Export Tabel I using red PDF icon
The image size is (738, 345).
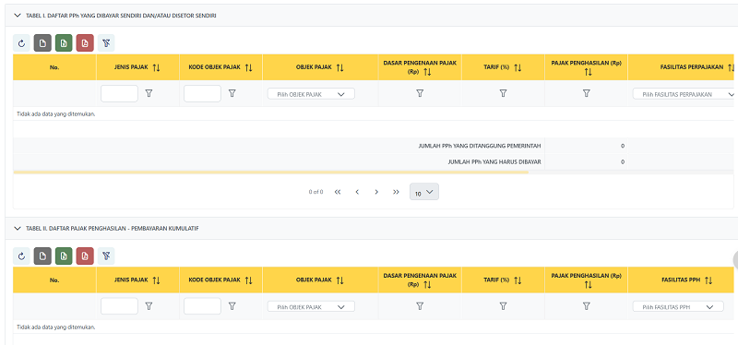(x=85, y=43)
